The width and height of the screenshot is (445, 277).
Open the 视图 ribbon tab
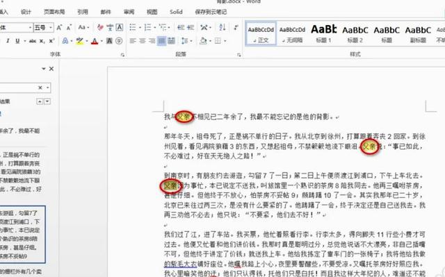tap(152, 12)
